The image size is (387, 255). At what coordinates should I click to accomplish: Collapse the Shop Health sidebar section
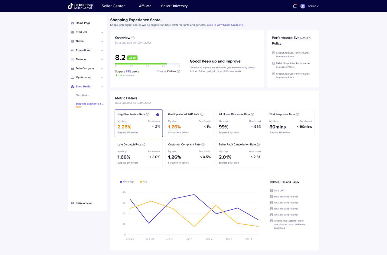pyautogui.click(x=87, y=87)
